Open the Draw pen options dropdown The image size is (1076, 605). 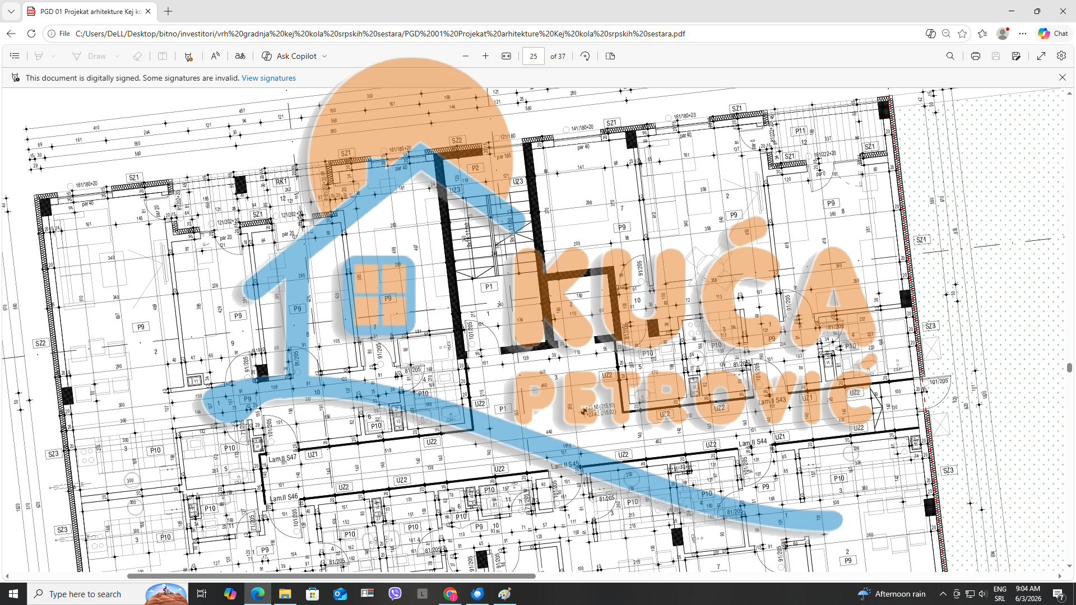(x=117, y=56)
